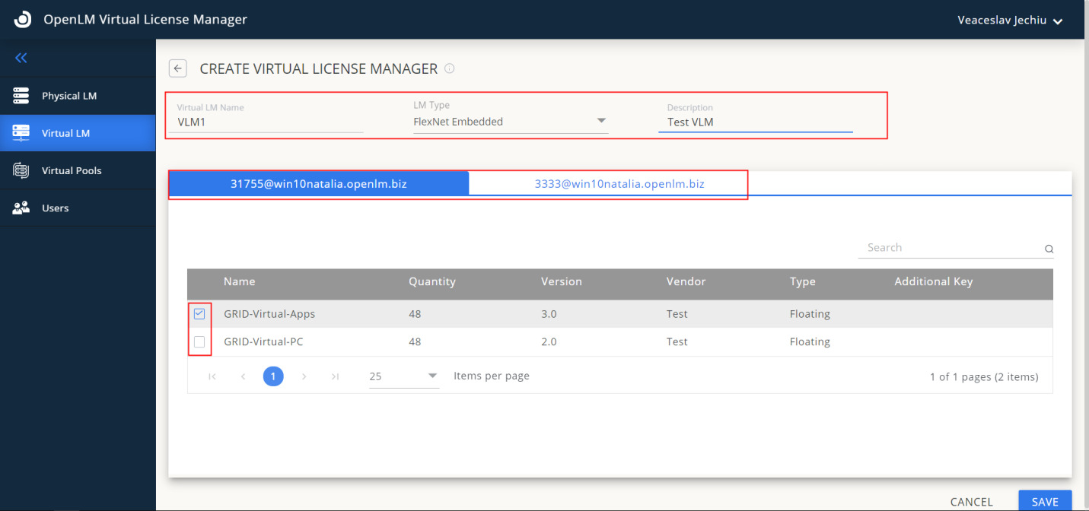
Task: Go back using the arrow button
Action: point(177,68)
